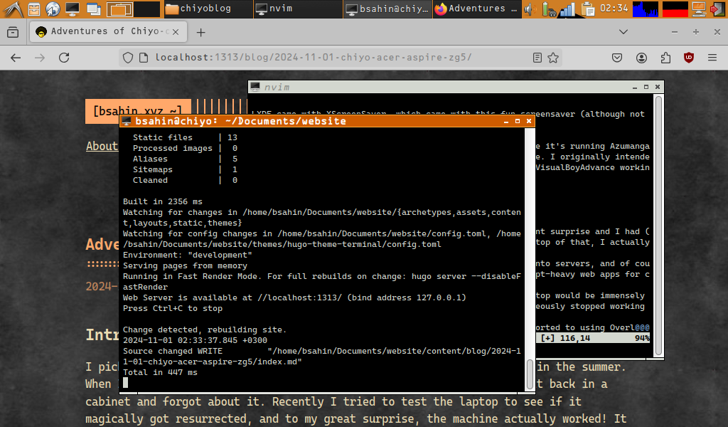Click the 'Sitemaps' row in terminal
This screenshot has width=728, height=427.
(186, 169)
